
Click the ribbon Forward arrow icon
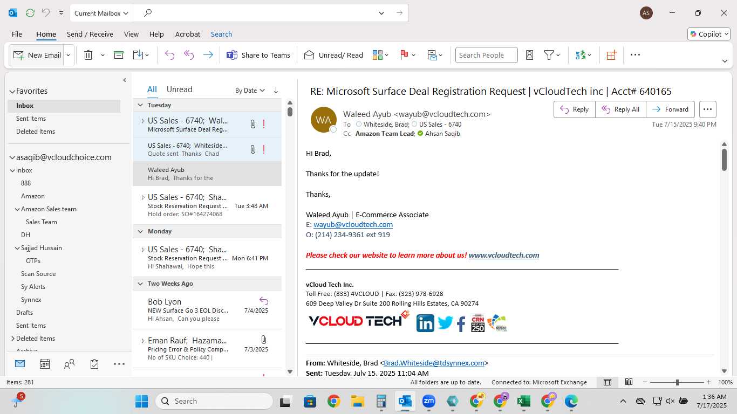[x=208, y=55]
